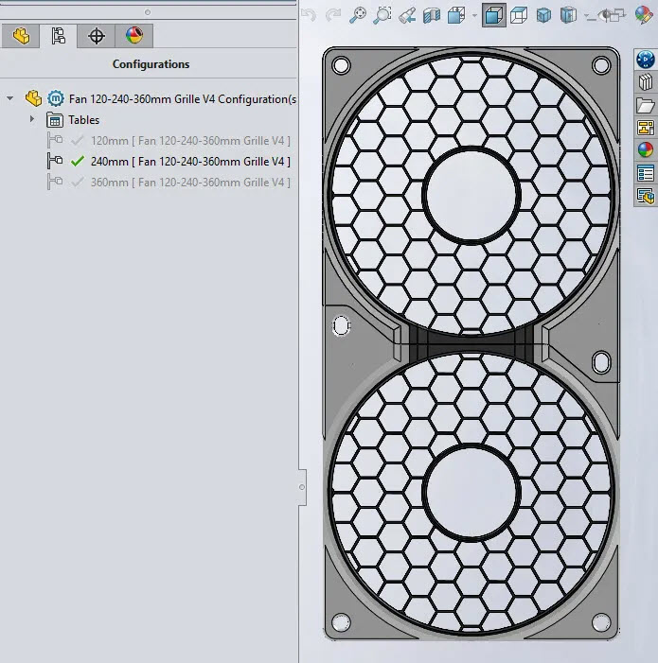Image resolution: width=658 pixels, height=663 pixels.
Task: Collapse the Fan Grille V4 Configurations root
Action: 10,98
